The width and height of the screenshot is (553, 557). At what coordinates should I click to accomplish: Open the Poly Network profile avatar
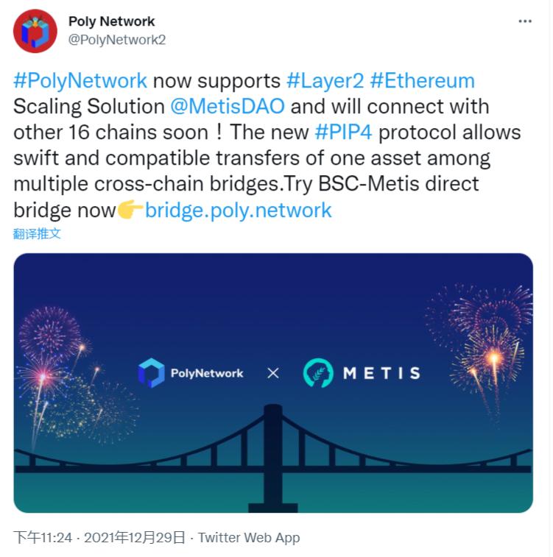[x=35, y=31]
